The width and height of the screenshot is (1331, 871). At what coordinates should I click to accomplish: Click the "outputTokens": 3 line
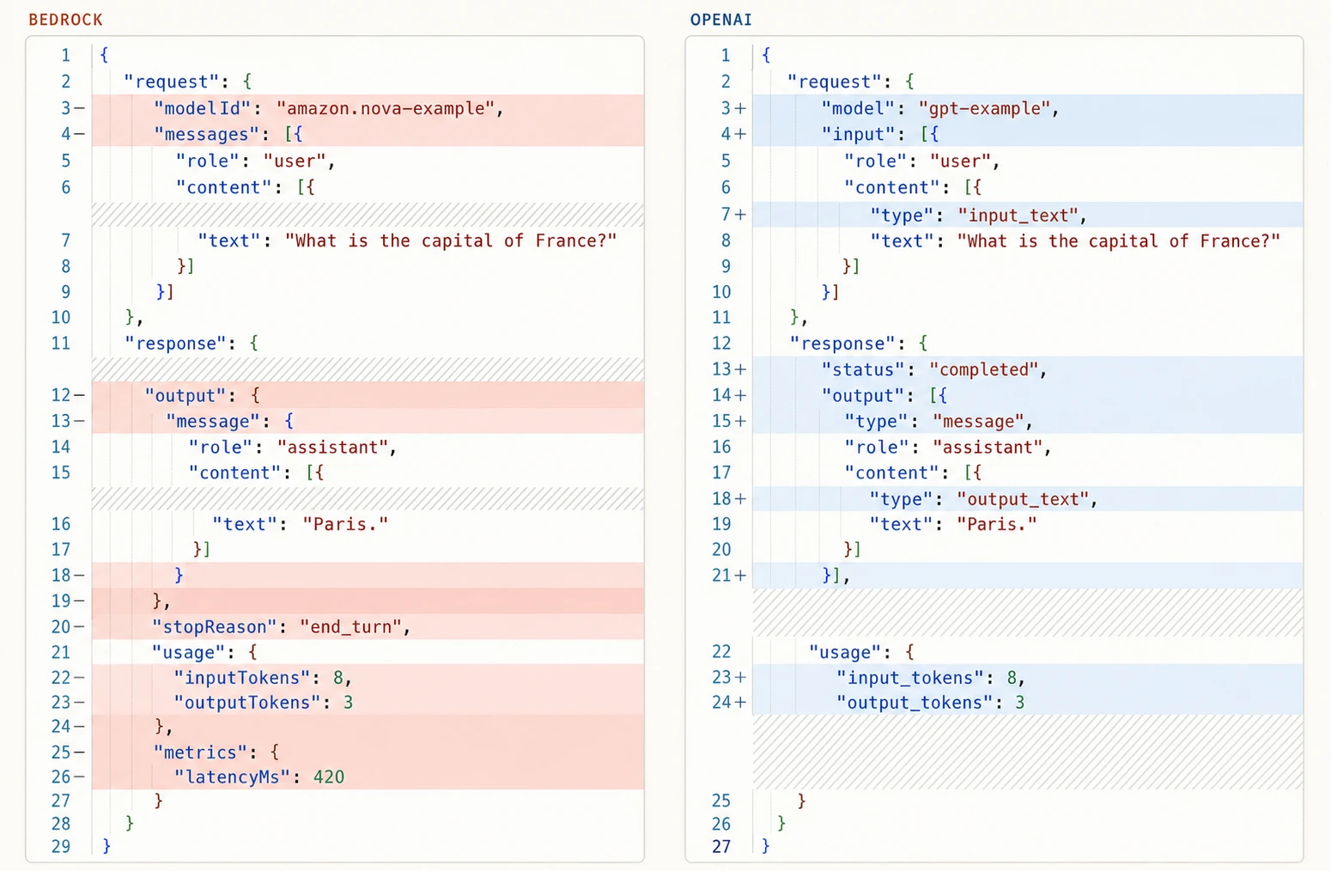tap(368, 703)
